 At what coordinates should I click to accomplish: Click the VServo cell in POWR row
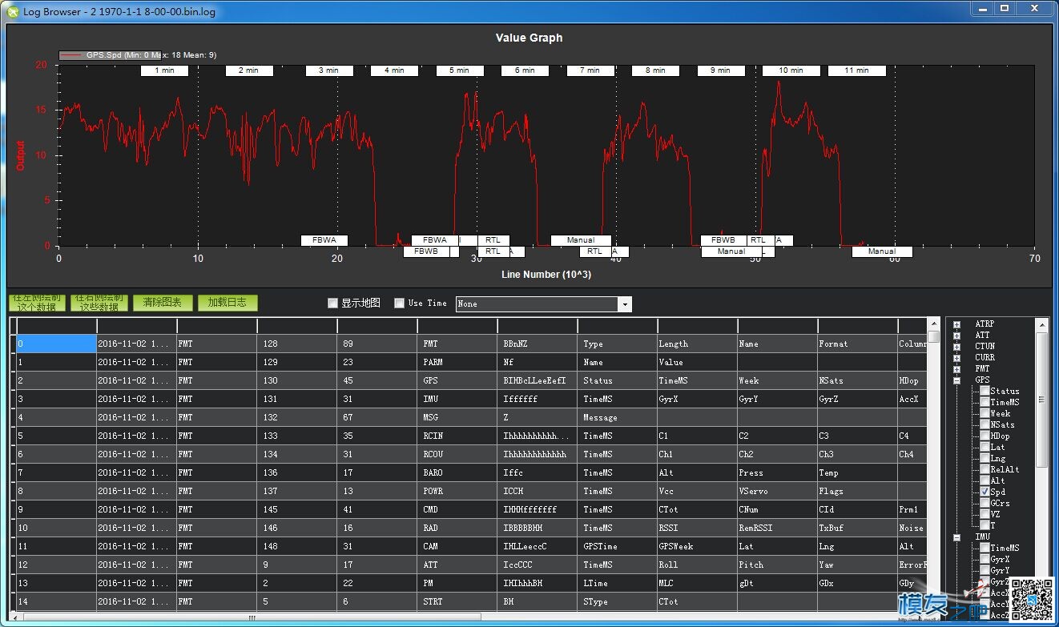(777, 491)
